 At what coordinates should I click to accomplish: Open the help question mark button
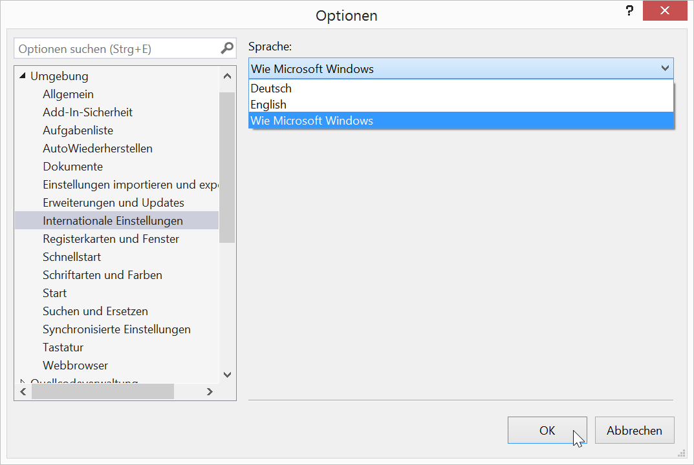tap(628, 12)
